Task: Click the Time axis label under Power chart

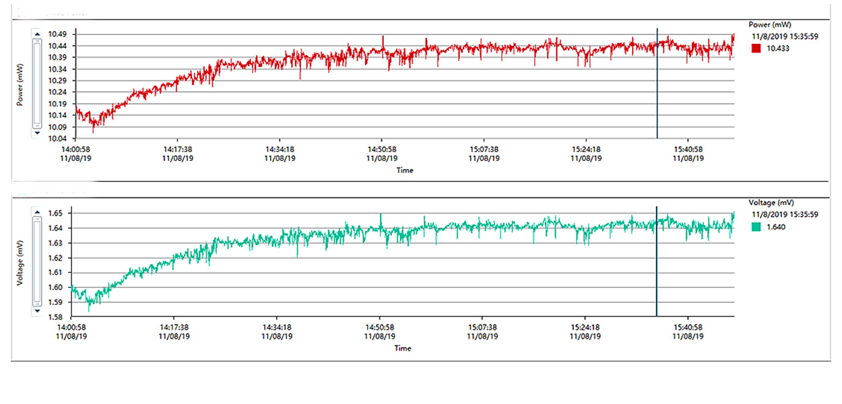Action: [x=404, y=170]
